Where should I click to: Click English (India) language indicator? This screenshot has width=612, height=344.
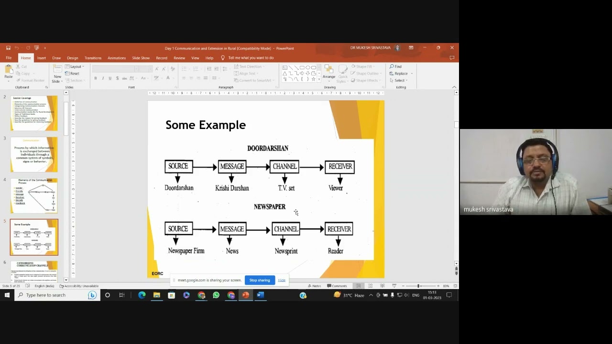tap(44, 286)
